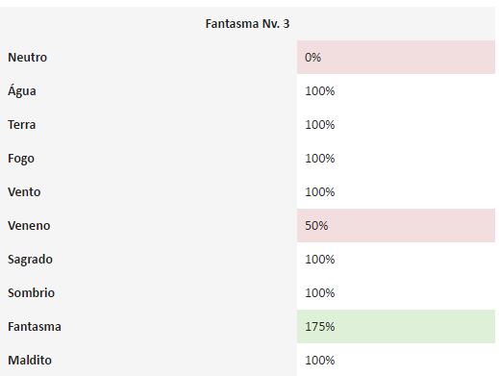Image resolution: width=499 pixels, height=376 pixels.
Task: Click the 100% value beside Terra
Action: 319,125
